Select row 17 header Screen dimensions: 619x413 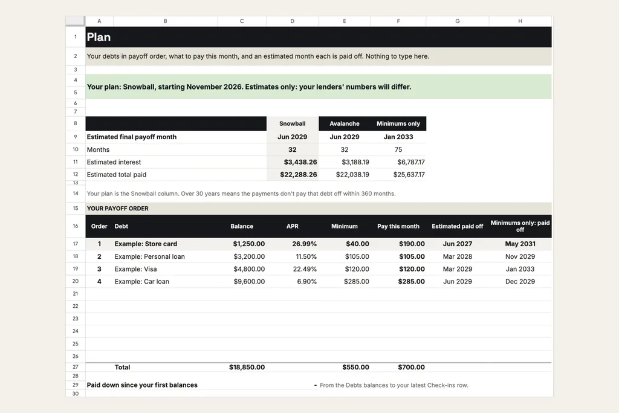tap(76, 244)
